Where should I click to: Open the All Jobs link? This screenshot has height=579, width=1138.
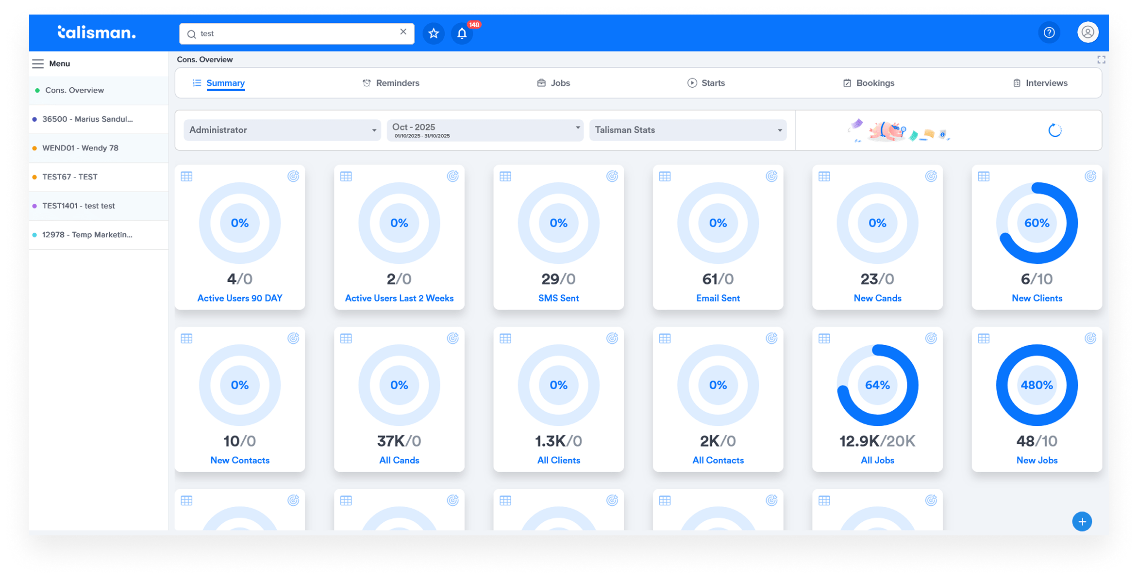pos(877,460)
